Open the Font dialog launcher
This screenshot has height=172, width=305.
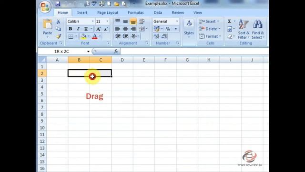108,43
